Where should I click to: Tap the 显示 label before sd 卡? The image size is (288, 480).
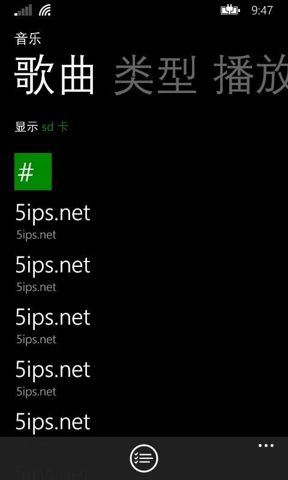(x=26, y=127)
